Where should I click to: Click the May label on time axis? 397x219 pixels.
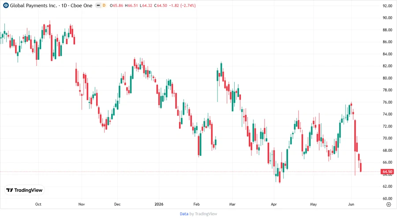pyautogui.click(x=314, y=204)
